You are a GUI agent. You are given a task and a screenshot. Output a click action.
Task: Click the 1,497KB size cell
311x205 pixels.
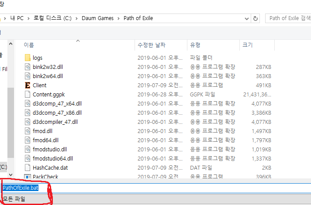coord(261,131)
